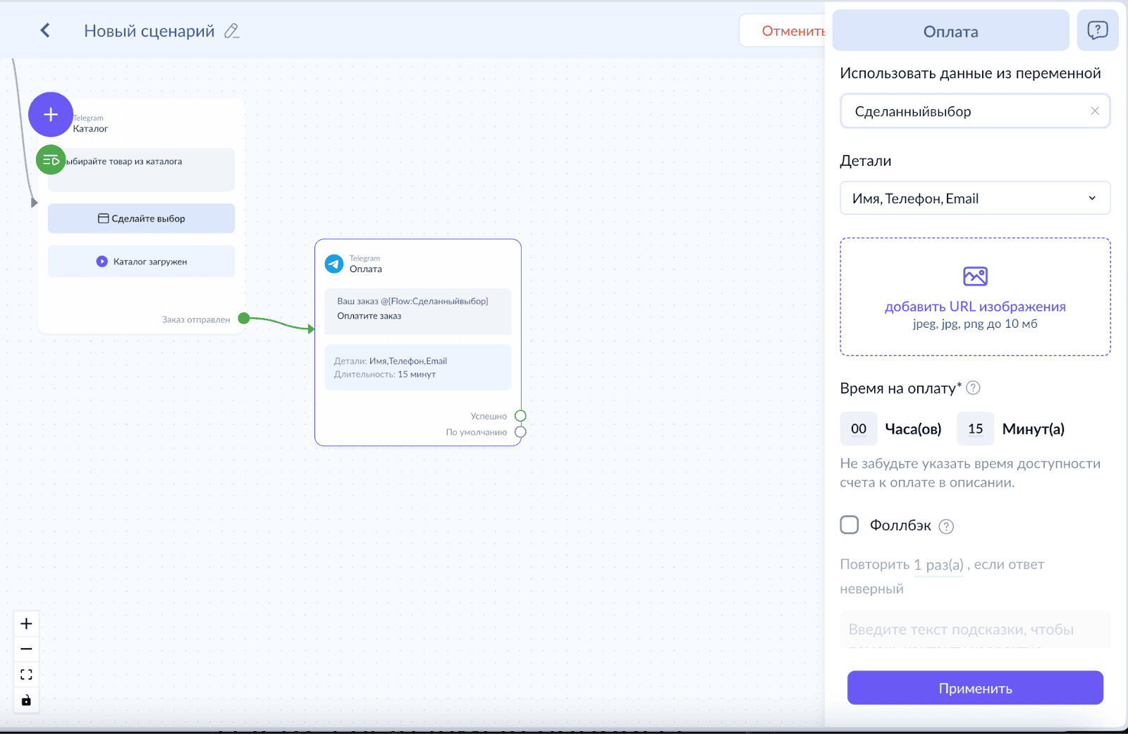Click the purple plus add-block button
The image size is (1128, 734).
[51, 114]
